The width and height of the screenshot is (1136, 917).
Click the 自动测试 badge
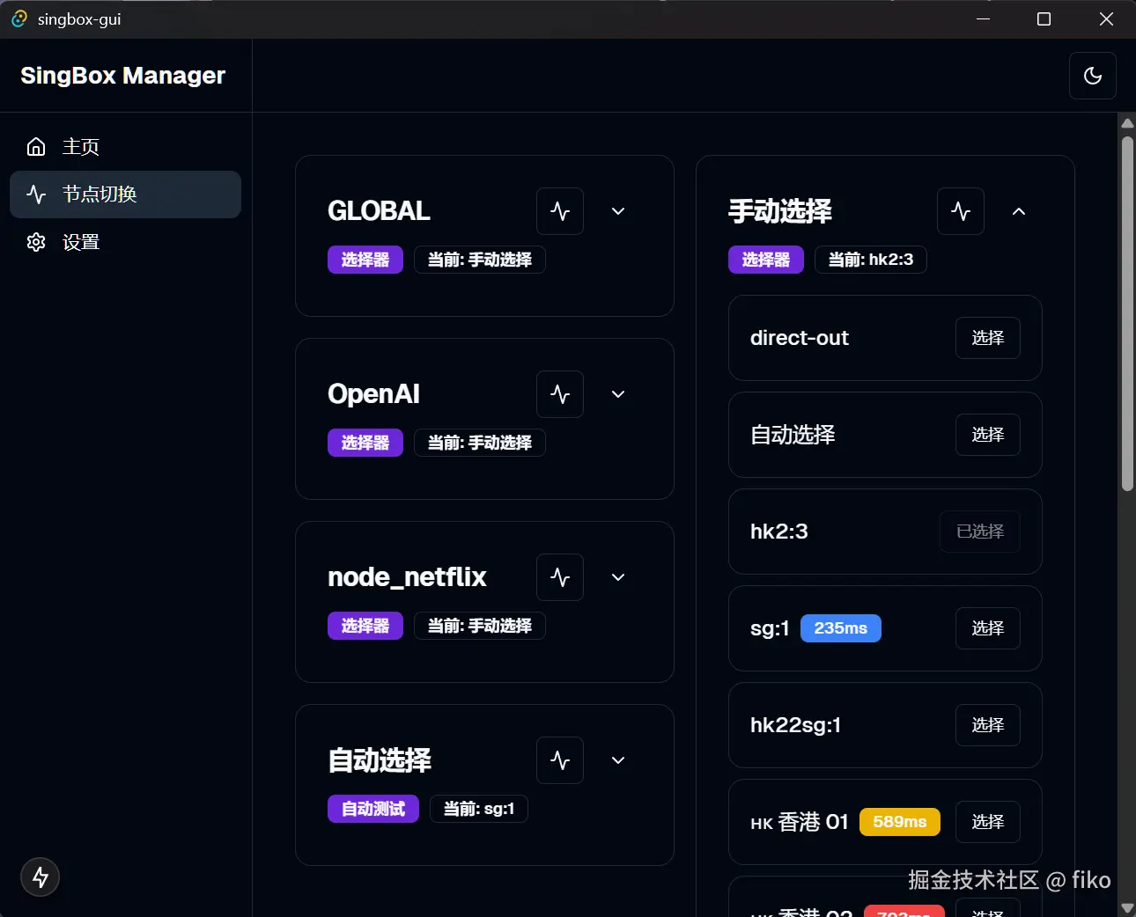point(373,809)
